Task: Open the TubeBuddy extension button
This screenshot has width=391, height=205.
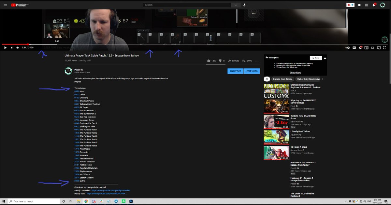Action: (x=350, y=5)
